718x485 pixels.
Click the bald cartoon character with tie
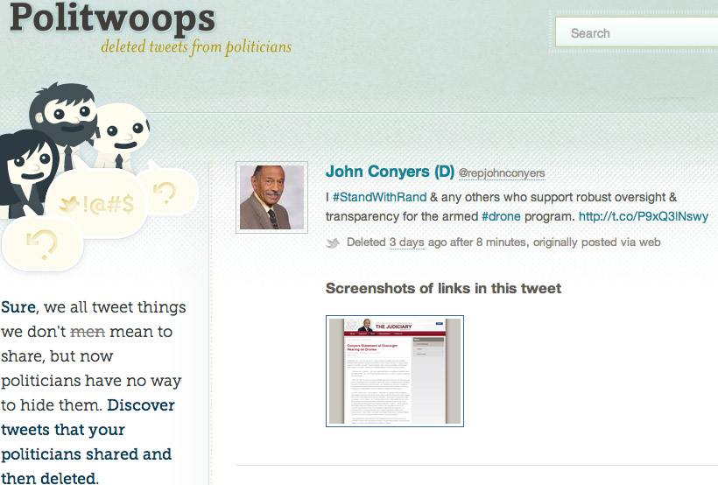pyautogui.click(x=122, y=135)
